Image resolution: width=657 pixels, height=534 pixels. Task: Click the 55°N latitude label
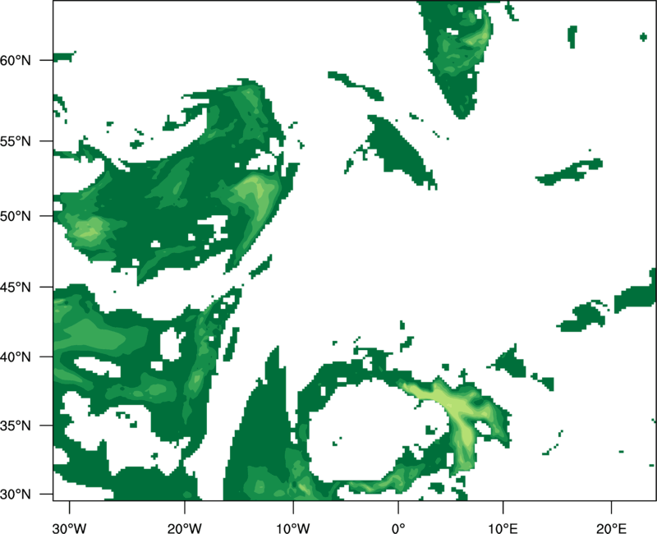[16, 141]
